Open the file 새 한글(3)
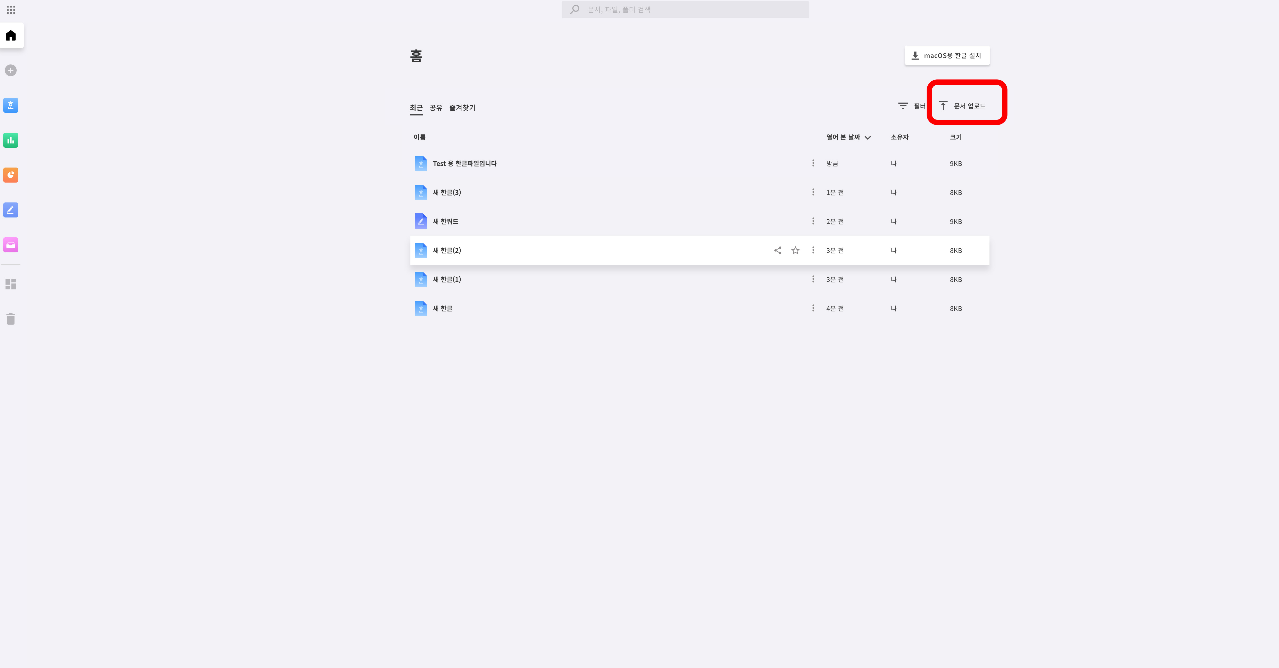 [447, 193]
